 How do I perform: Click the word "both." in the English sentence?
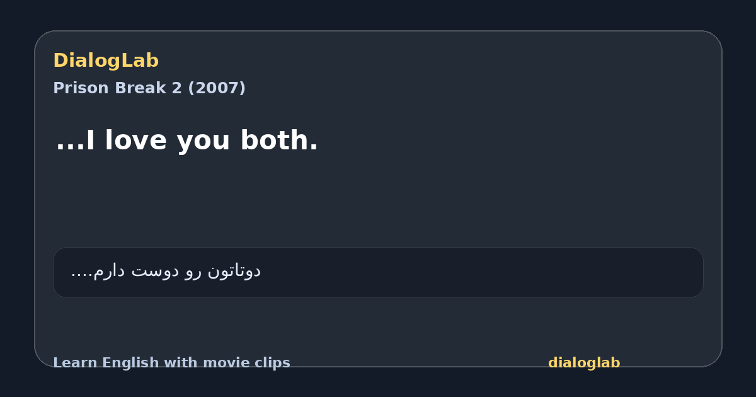pos(279,140)
